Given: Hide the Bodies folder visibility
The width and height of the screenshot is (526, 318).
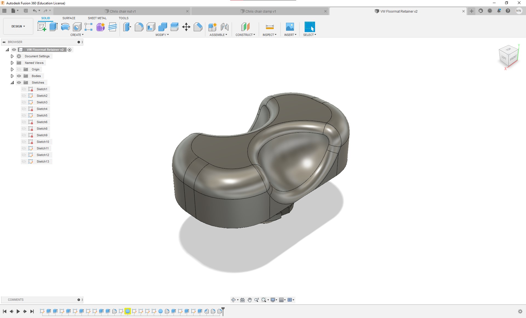Looking at the screenshot, I should [x=19, y=76].
